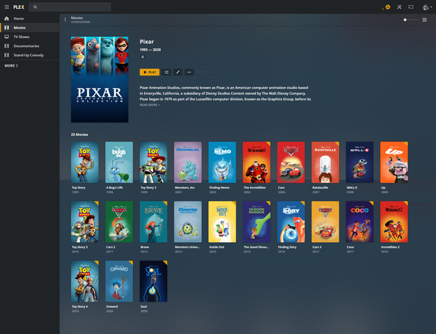Open Coco poster

pos(360,222)
